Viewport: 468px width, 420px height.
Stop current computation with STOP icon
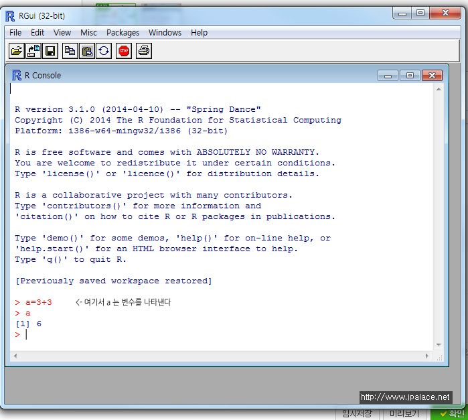(x=124, y=51)
